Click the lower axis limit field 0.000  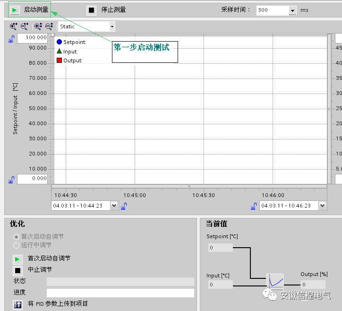[32, 179]
